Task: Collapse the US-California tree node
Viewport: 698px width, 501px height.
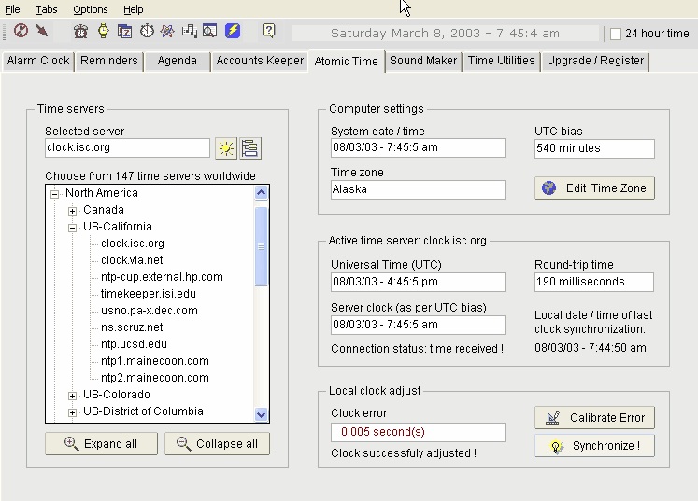Action: (73, 227)
